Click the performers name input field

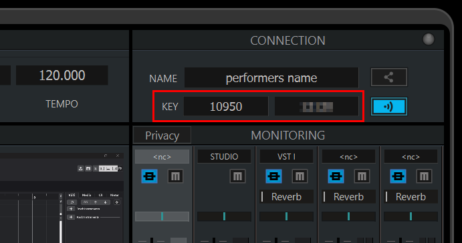[x=271, y=77]
